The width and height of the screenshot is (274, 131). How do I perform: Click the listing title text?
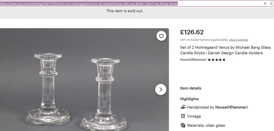(225, 50)
